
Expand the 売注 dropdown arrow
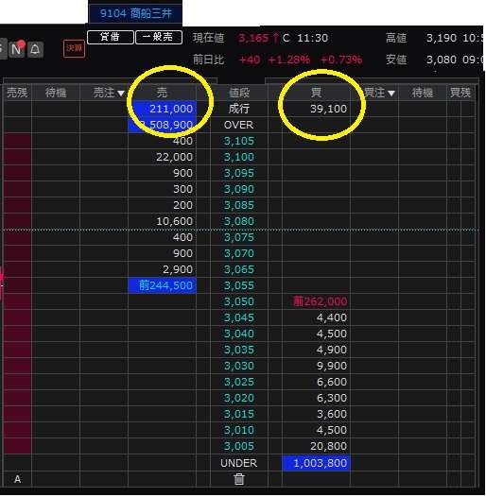(120, 94)
